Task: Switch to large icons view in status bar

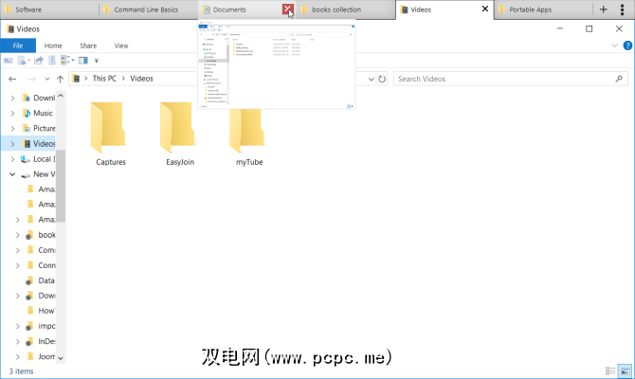Action: point(625,370)
